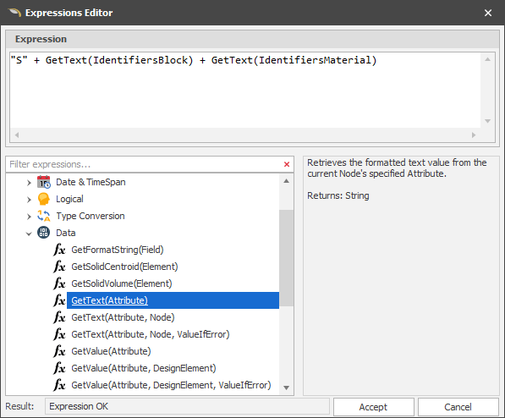This screenshot has height=418, width=505.
Task: Expand the Date & TimeSpan category
Action: (29, 183)
